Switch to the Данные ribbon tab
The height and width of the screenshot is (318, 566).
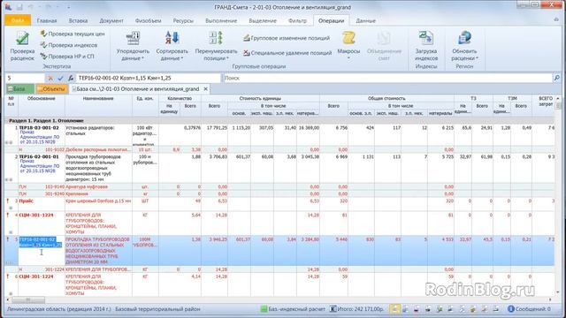coord(365,20)
